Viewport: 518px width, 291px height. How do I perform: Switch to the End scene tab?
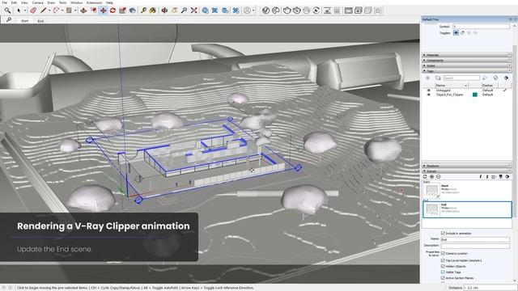[40, 21]
